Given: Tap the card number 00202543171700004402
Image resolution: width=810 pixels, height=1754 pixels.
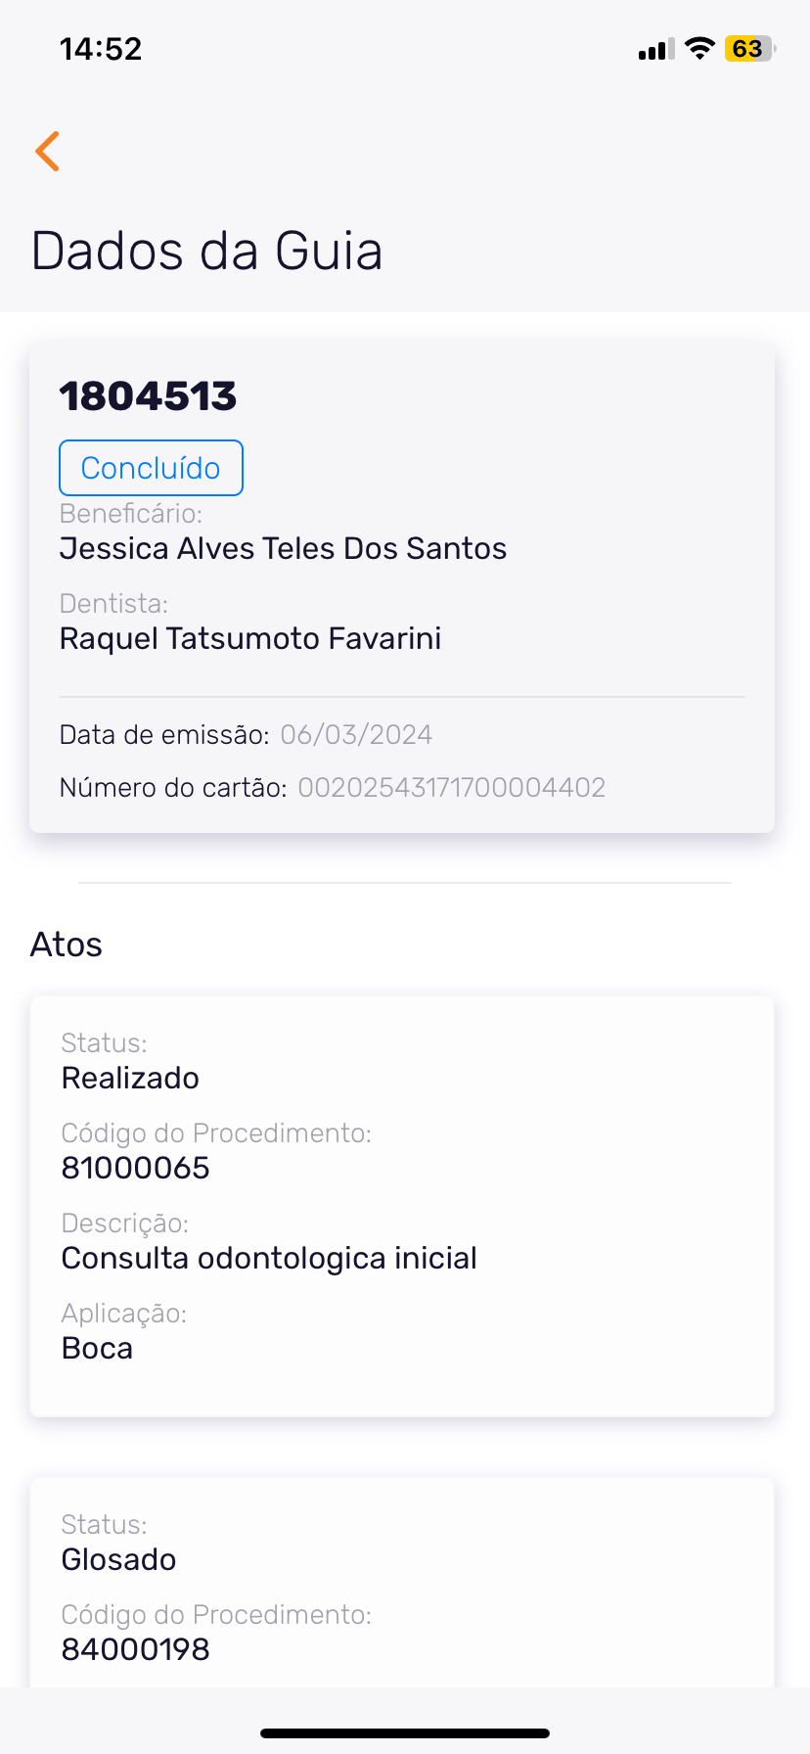Looking at the screenshot, I should coord(451,788).
